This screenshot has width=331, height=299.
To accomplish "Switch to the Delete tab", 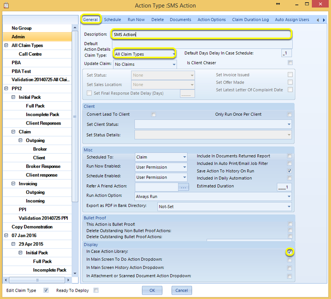I will [158, 20].
